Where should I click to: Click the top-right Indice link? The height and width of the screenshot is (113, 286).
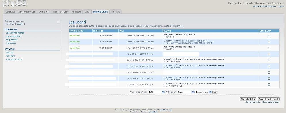(x=281, y=7)
